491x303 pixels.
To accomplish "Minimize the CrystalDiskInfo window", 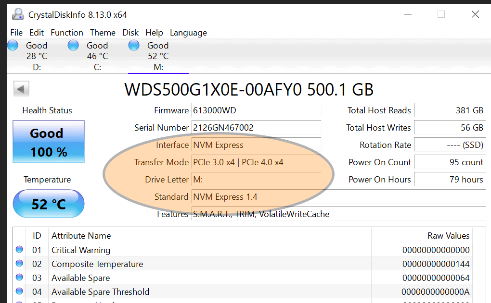I will tap(408, 14).
